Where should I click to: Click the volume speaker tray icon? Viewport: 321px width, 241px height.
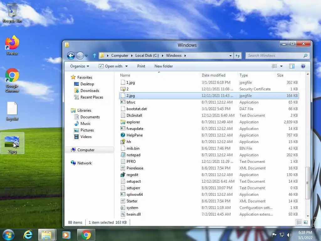pyautogui.click(x=289, y=235)
